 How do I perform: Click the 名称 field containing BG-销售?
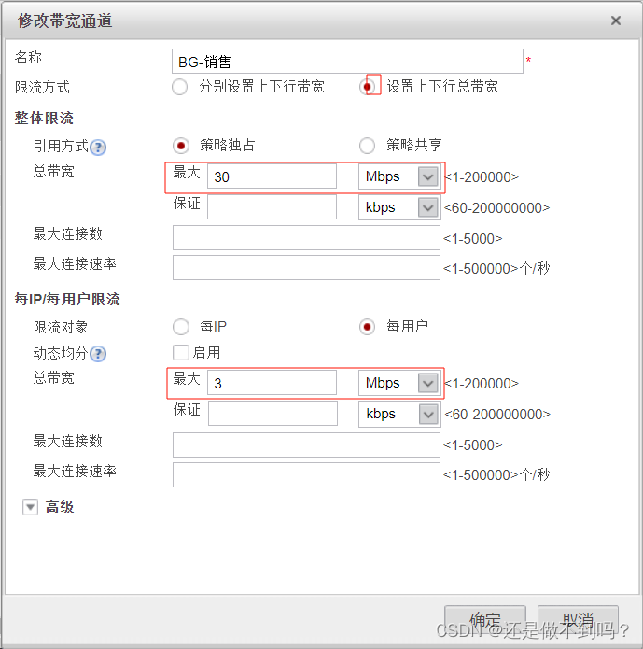click(x=347, y=62)
